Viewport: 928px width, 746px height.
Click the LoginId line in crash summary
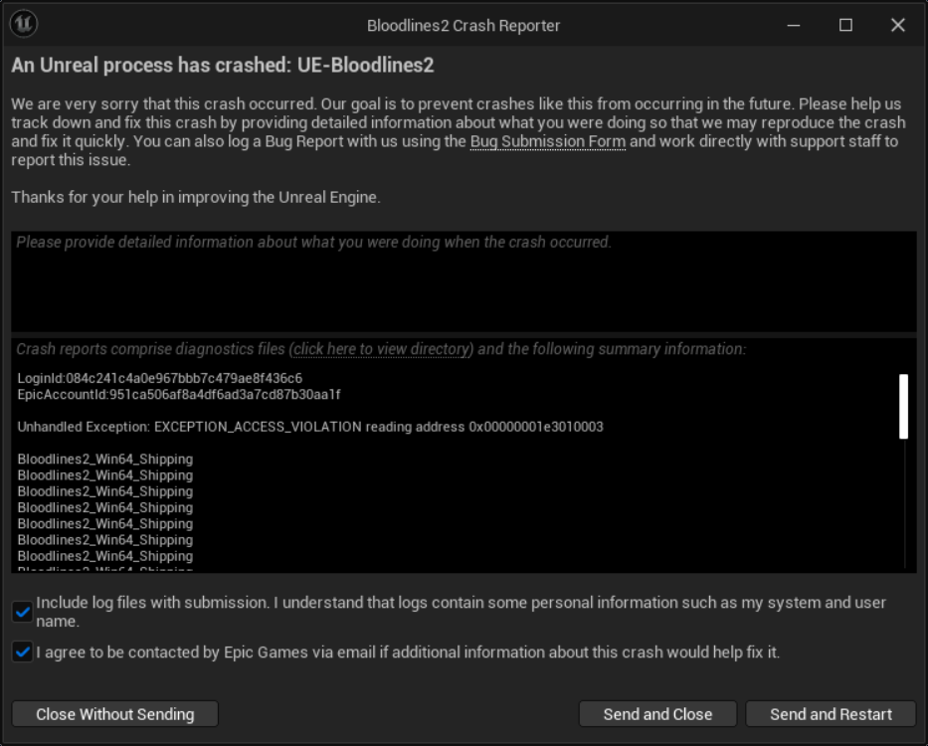[160, 379]
